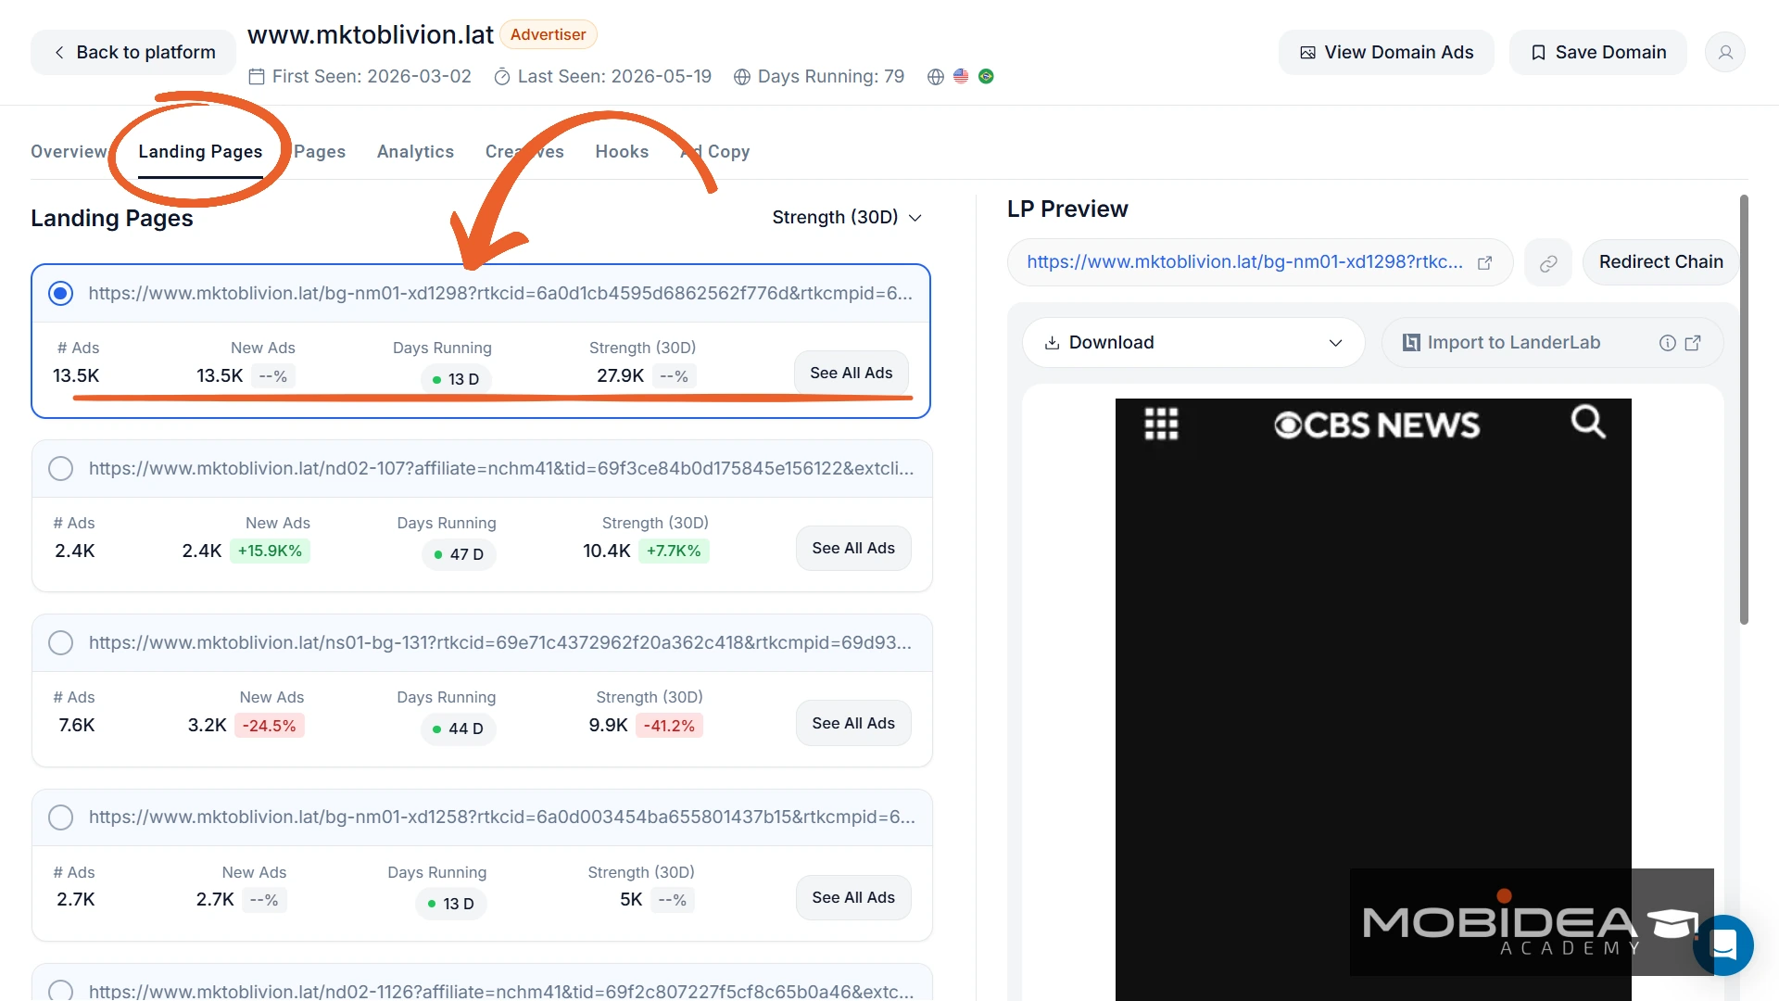Click the LP Preview panel scrollbar
This screenshot has height=1001, width=1779.
[1744, 410]
